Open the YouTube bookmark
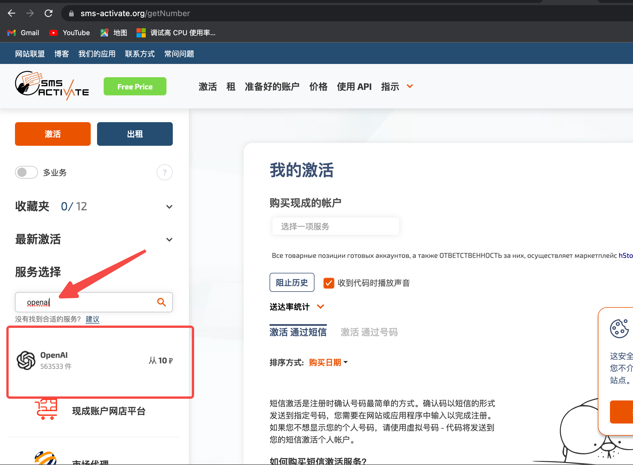Image resolution: width=633 pixels, height=465 pixels. pyautogui.click(x=69, y=33)
